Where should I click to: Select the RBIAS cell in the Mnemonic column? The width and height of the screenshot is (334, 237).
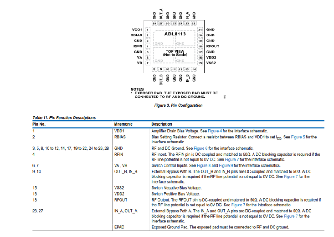click(x=120, y=137)
